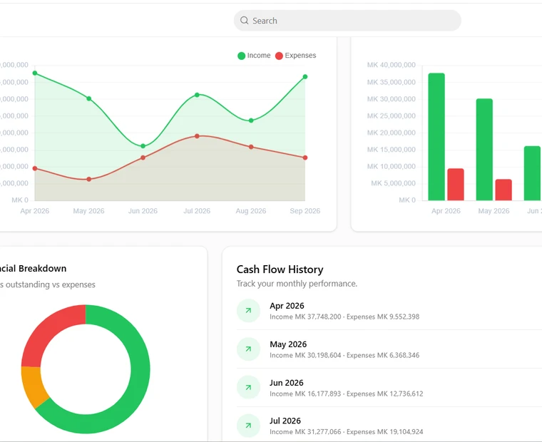Click the red May 2026 expenses bar
Image resolution: width=542 pixels, height=442 pixels.
(503, 190)
